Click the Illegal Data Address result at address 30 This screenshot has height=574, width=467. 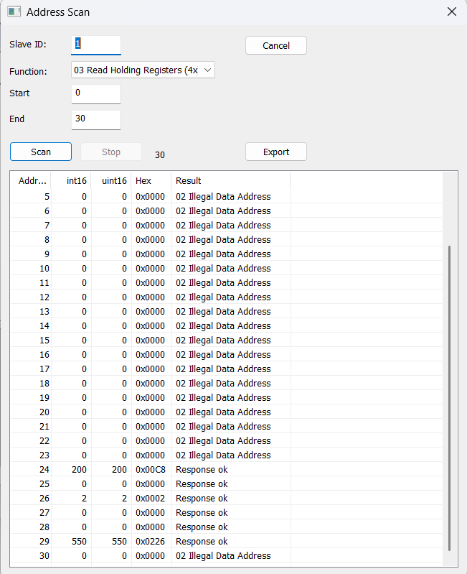point(223,555)
